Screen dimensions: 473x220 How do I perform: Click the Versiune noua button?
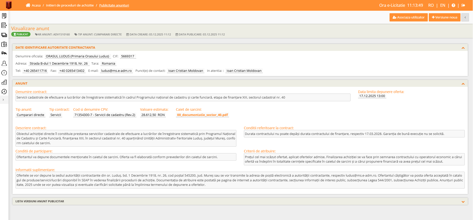coord(444,17)
